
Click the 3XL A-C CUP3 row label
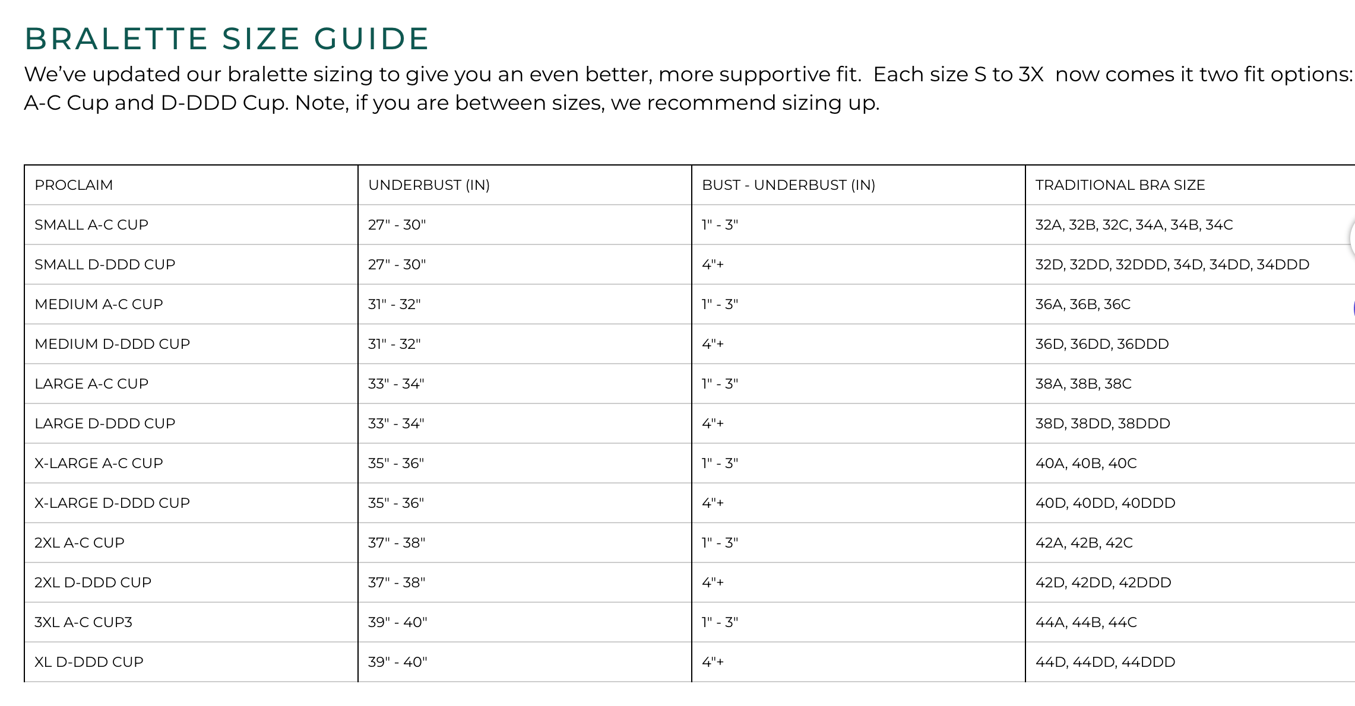tap(83, 622)
